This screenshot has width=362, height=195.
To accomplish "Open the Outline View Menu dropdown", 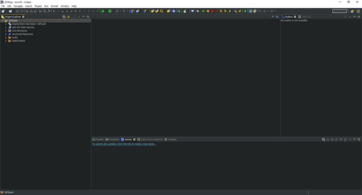I will [350, 17].
